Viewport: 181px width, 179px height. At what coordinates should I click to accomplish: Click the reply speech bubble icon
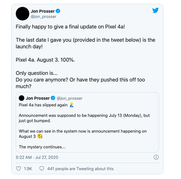click(x=42, y=169)
